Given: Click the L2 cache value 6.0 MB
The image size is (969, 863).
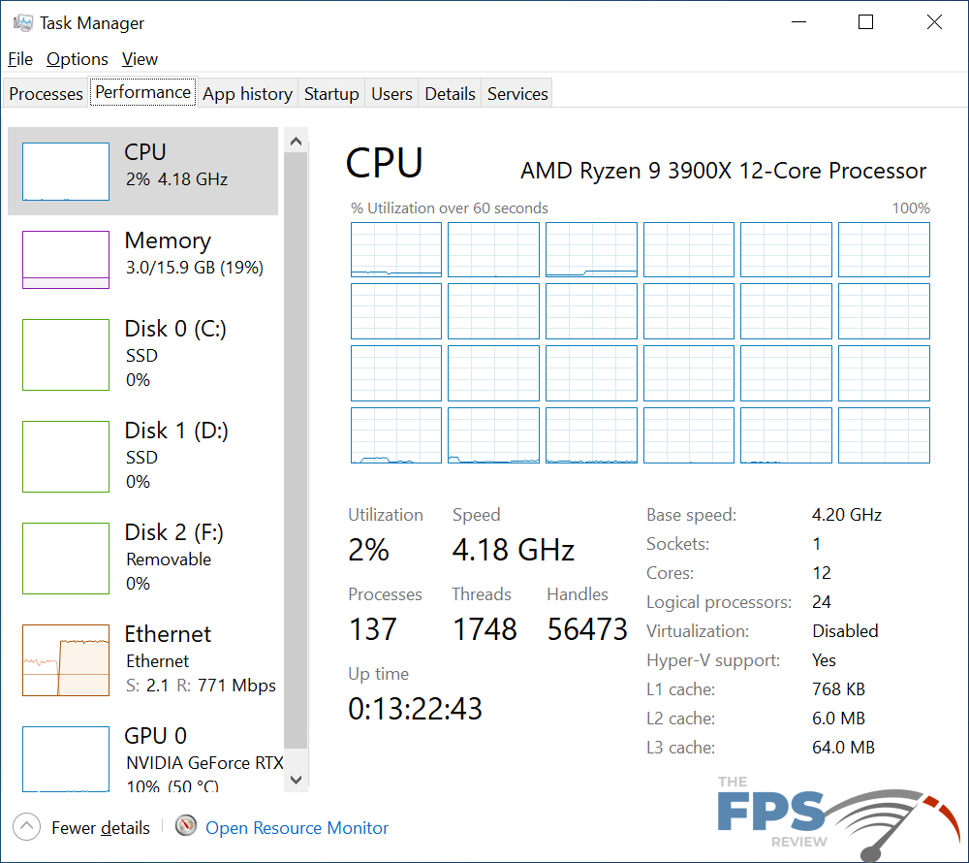Looking at the screenshot, I should [x=838, y=719].
